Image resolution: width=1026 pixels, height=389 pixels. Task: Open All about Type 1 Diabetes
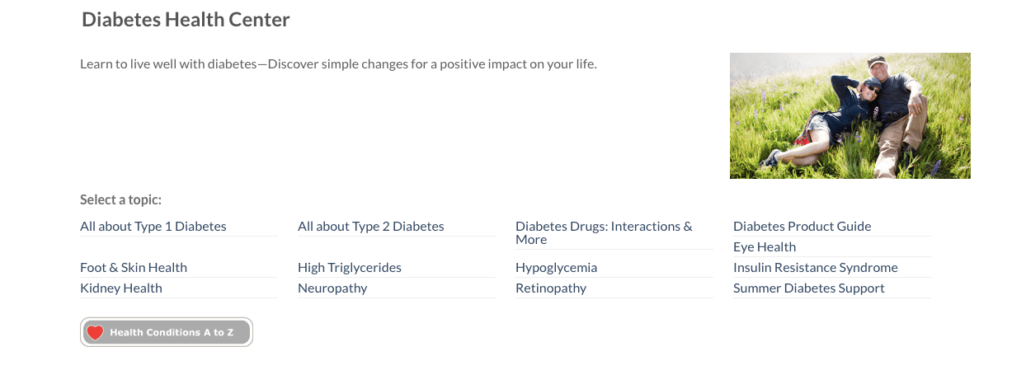153,226
